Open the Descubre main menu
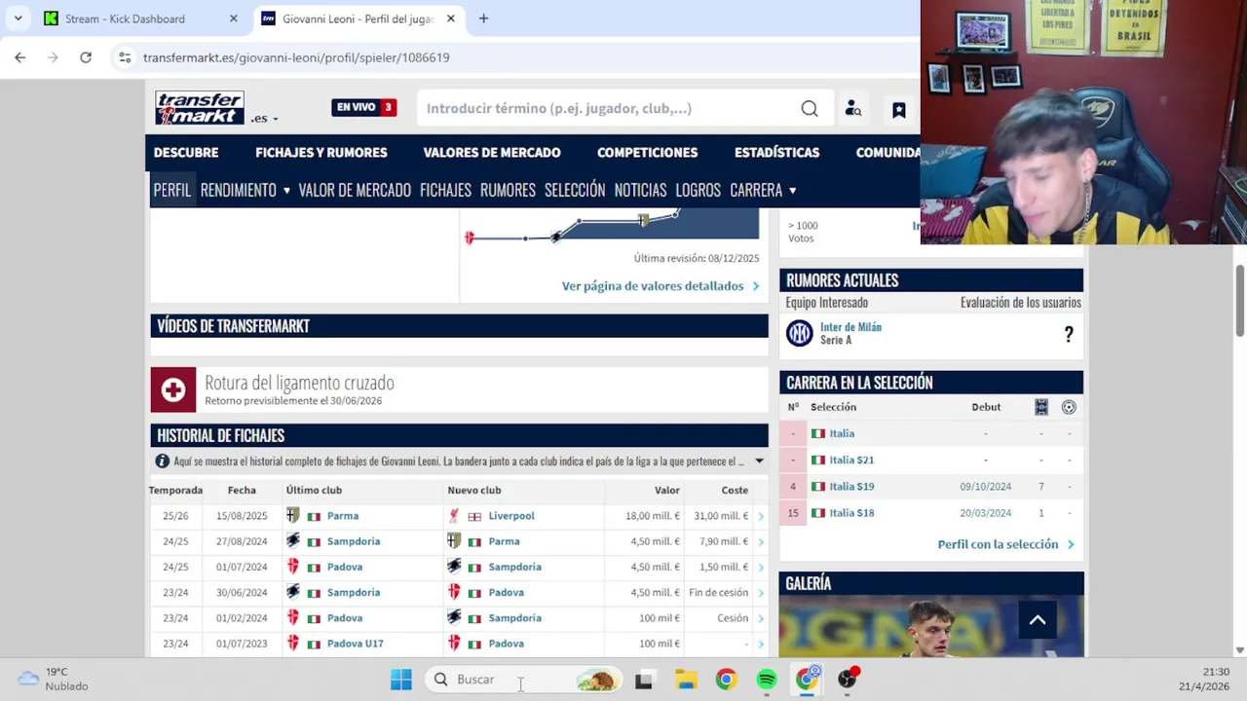This screenshot has width=1247, height=701. click(186, 153)
